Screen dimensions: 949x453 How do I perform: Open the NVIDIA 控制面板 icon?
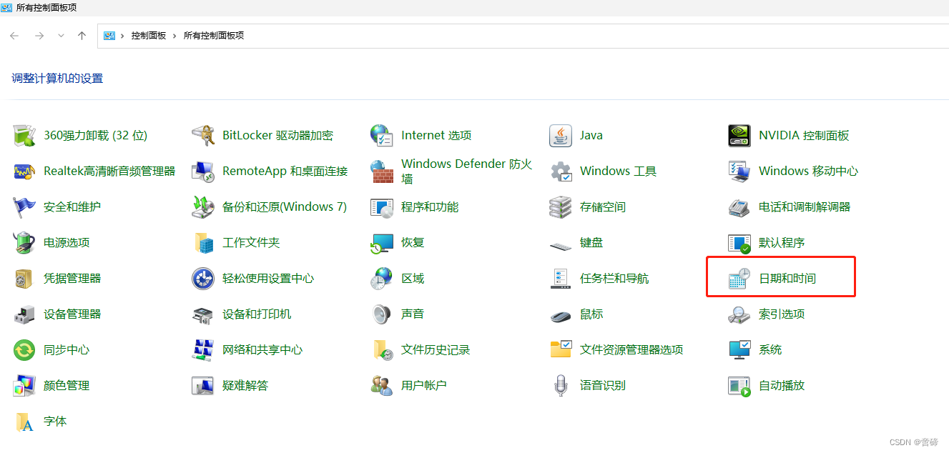pyautogui.click(x=739, y=135)
